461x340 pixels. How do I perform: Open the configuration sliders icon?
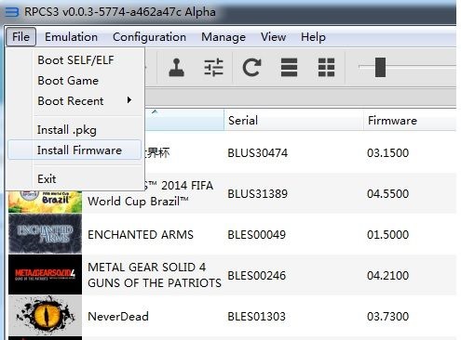[213, 68]
